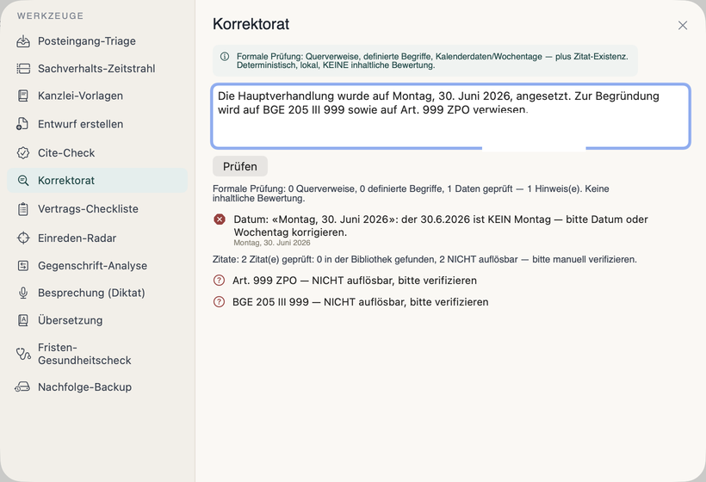Click the Datum KEIN Montag hint text
This screenshot has height=482, width=706.
pyautogui.click(x=441, y=226)
